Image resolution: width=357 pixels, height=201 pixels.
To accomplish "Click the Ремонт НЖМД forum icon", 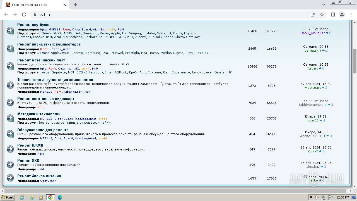I will (10, 149).
